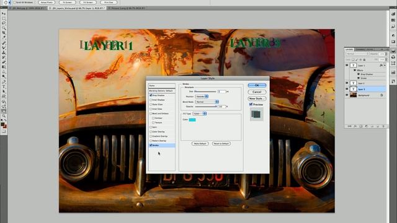Click the Fit Screen button
The height and width of the screenshot is (223, 397).
[68, 2]
